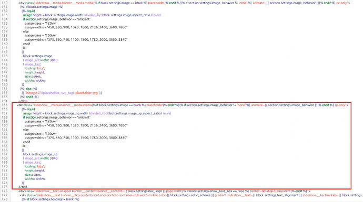
Task: Click '{%- liquid' on line 156
Action: 28,109
